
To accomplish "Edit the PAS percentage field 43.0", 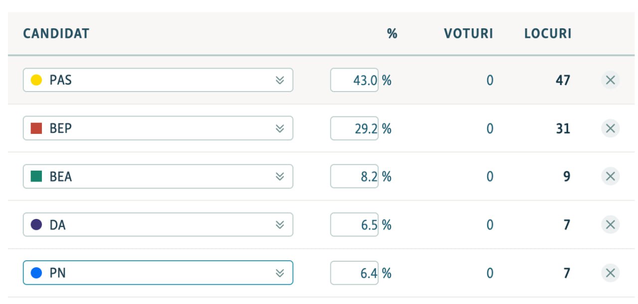I will coord(354,80).
